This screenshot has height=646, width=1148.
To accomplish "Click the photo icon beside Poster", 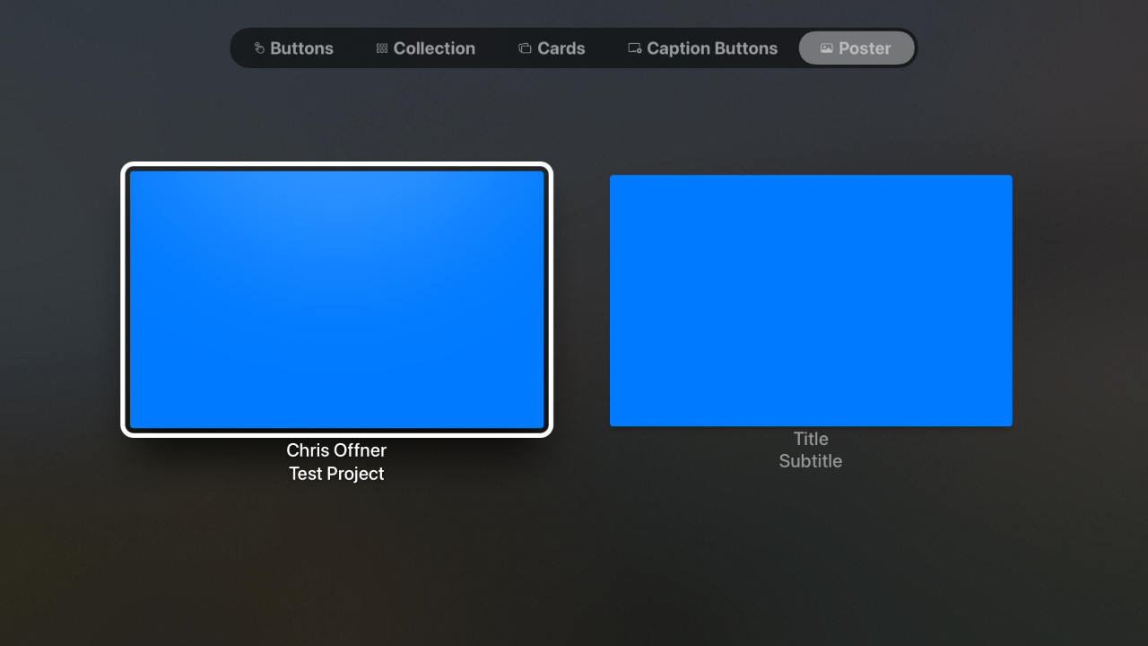I will pos(827,48).
